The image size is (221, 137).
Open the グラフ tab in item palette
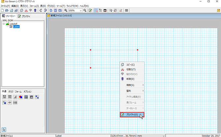pos(11,91)
